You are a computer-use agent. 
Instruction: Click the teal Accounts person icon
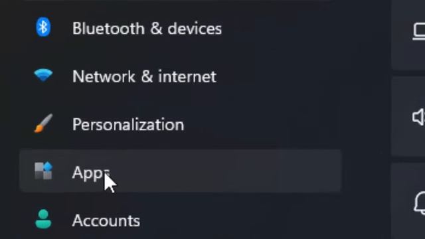point(43,219)
